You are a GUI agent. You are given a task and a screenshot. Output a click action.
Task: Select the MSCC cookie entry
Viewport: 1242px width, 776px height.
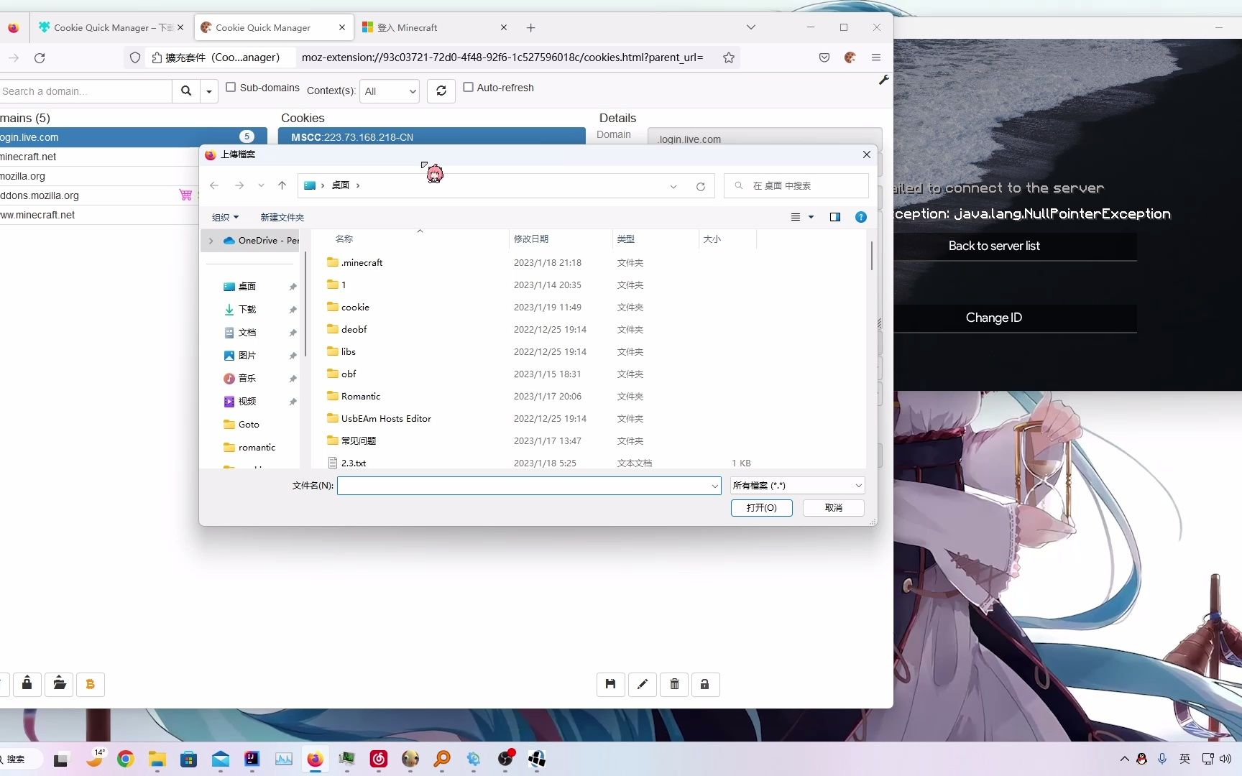tap(432, 137)
